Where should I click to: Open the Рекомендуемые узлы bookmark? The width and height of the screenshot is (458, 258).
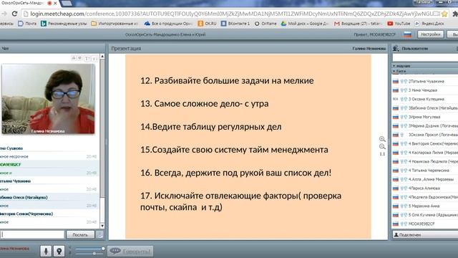pos(64,24)
